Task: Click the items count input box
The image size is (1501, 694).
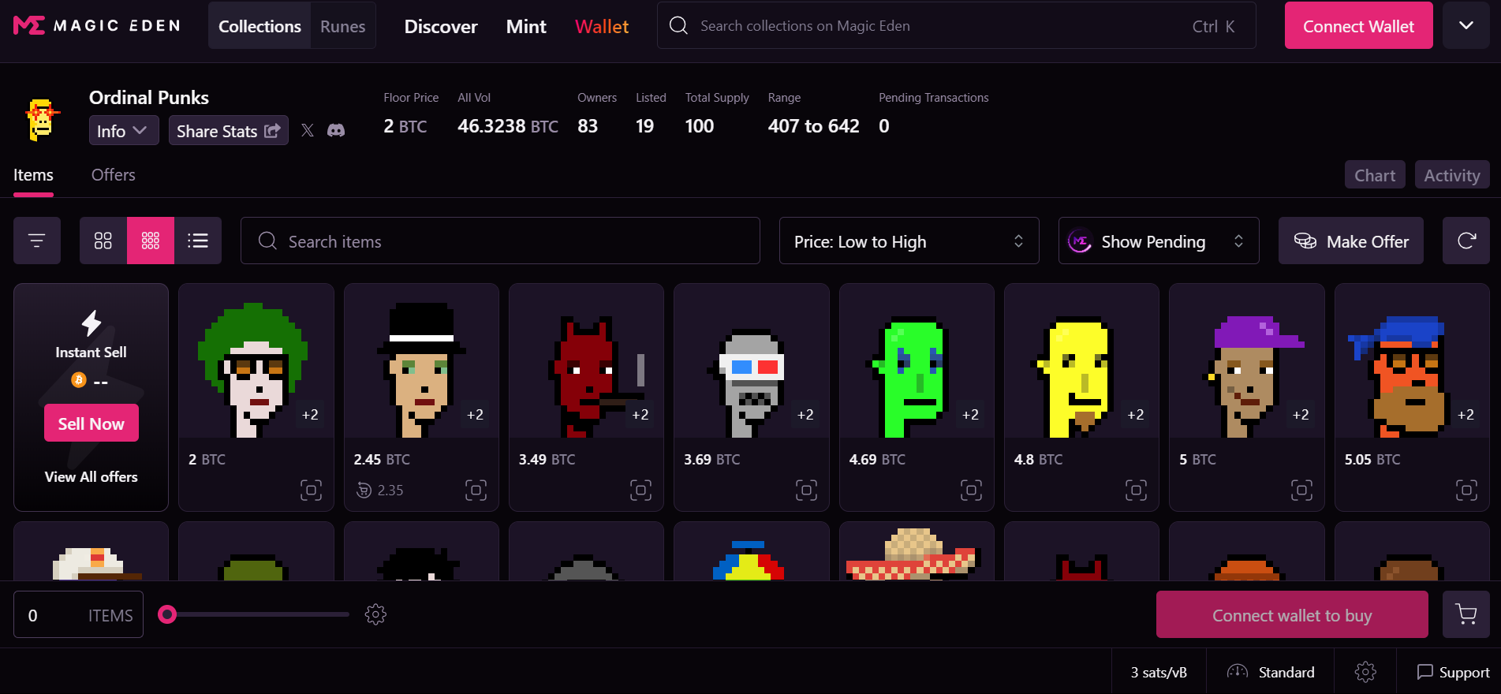Action: click(x=78, y=614)
